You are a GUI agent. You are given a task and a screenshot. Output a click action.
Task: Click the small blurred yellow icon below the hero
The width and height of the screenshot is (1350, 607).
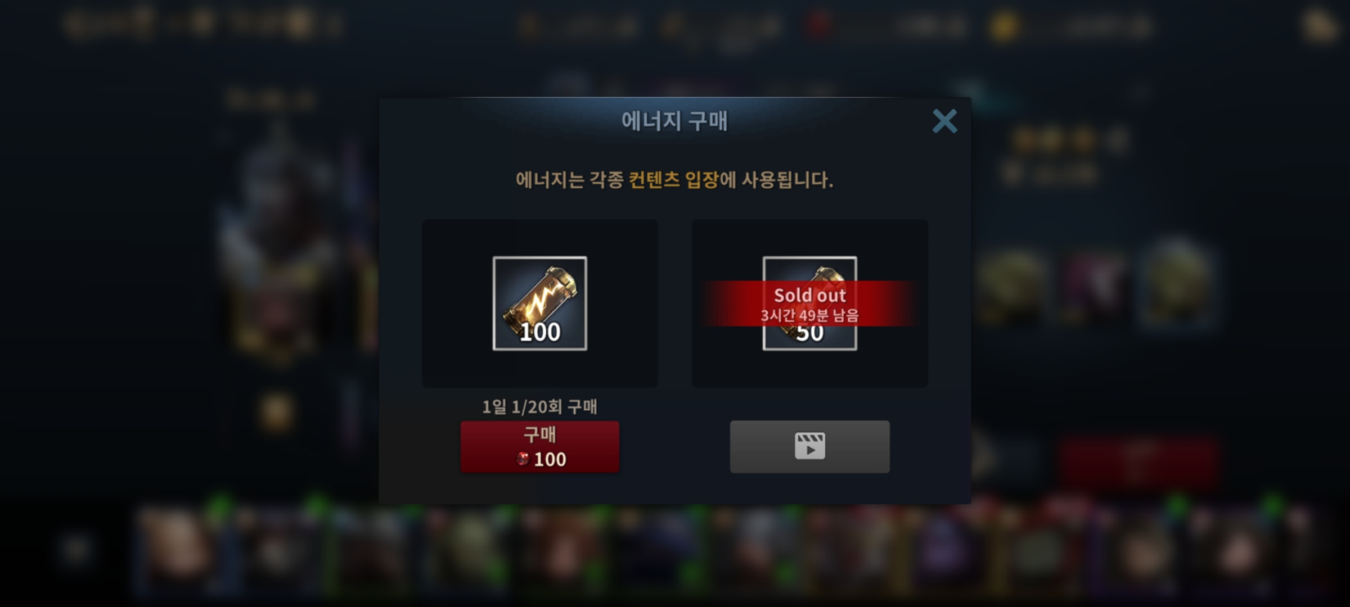(x=276, y=413)
